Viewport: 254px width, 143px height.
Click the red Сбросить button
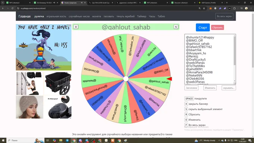pyautogui.click(x=217, y=28)
